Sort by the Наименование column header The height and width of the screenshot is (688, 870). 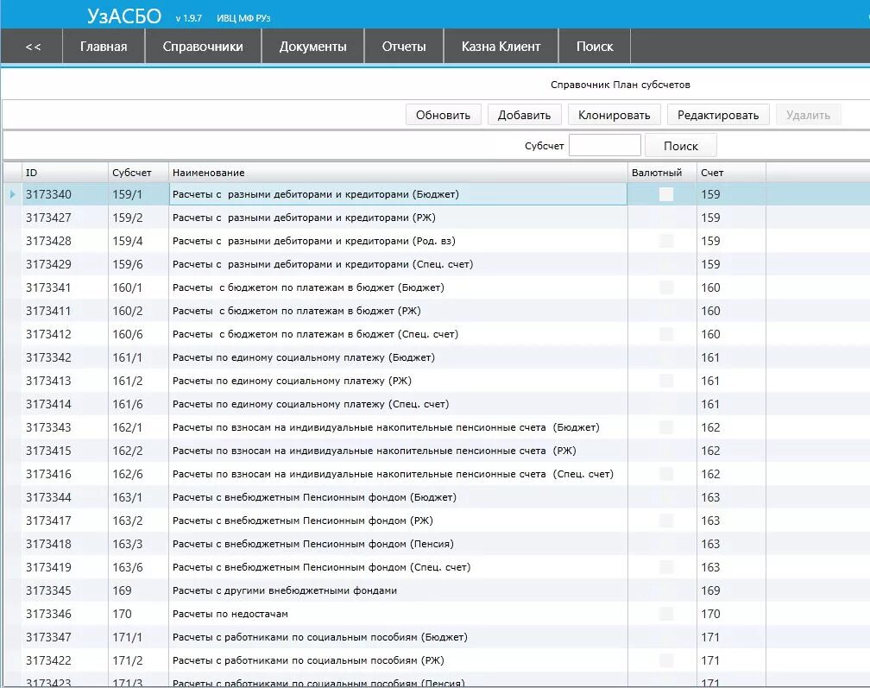coord(398,173)
